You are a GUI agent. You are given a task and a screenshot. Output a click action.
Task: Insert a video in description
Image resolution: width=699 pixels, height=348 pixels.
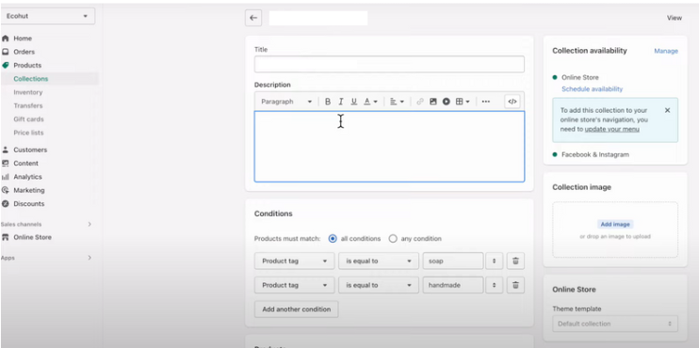point(447,102)
